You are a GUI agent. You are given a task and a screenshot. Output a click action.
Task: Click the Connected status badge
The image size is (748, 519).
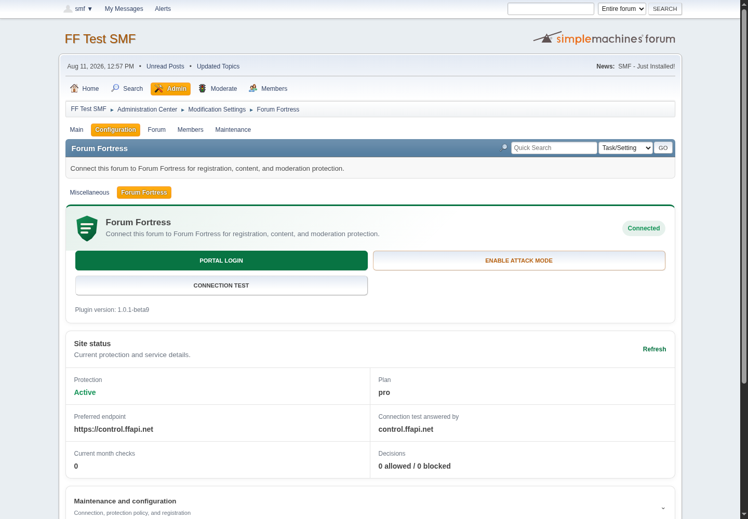[644, 228]
